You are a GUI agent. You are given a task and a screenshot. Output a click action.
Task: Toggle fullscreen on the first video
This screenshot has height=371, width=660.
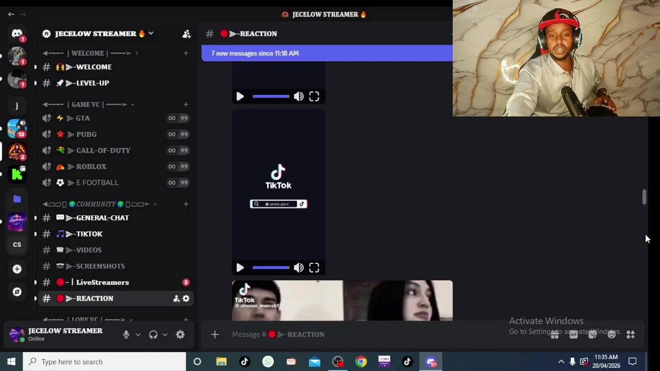314,96
